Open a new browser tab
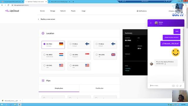 73,2
